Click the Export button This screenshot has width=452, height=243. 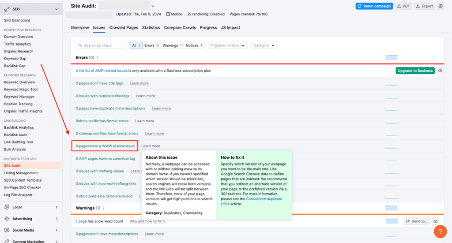tap(425, 6)
